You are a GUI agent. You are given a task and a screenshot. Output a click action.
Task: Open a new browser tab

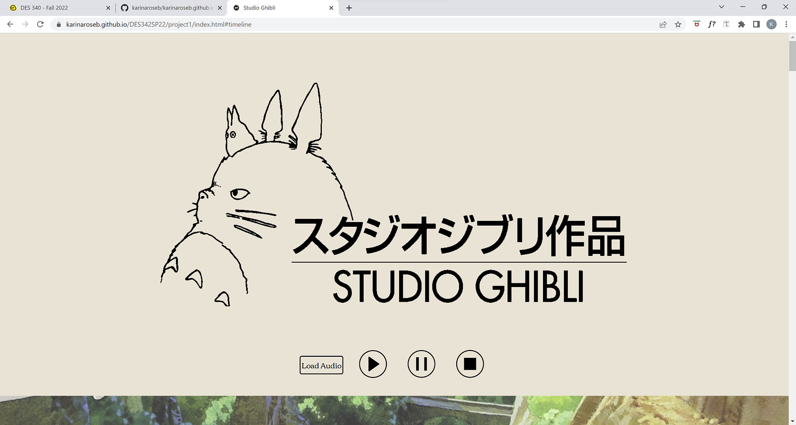(x=349, y=8)
